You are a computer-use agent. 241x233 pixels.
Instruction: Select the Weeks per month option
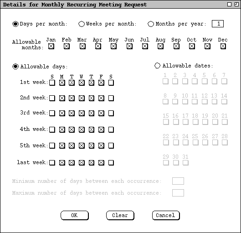tap(82, 24)
